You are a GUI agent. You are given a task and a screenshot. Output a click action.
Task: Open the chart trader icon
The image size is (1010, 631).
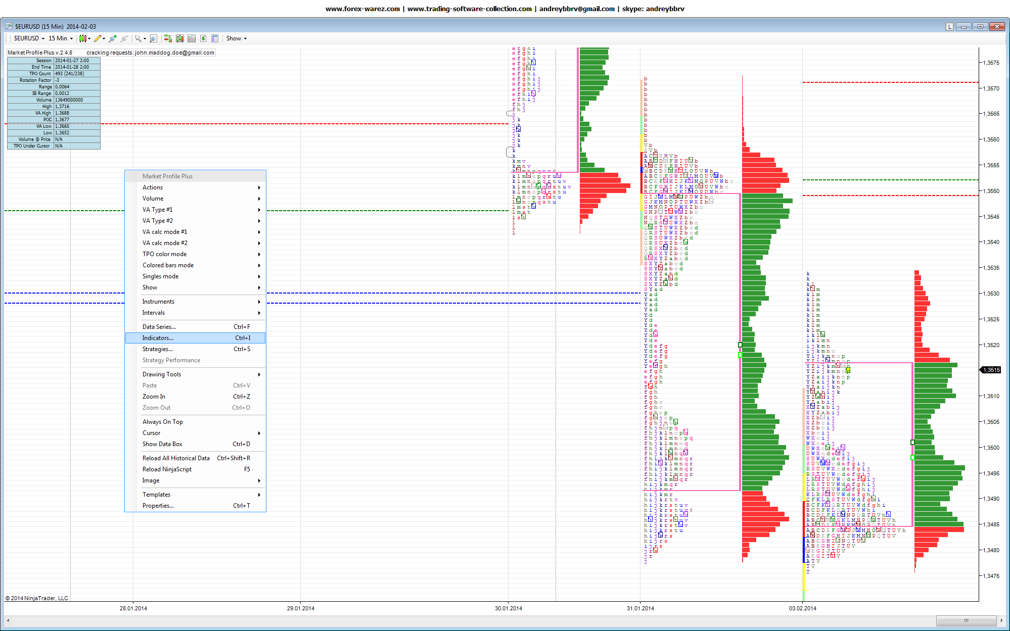tap(168, 38)
